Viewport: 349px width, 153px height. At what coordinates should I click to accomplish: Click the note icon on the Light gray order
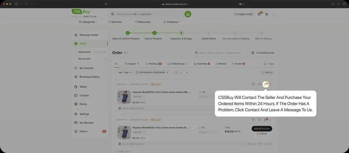(253, 120)
